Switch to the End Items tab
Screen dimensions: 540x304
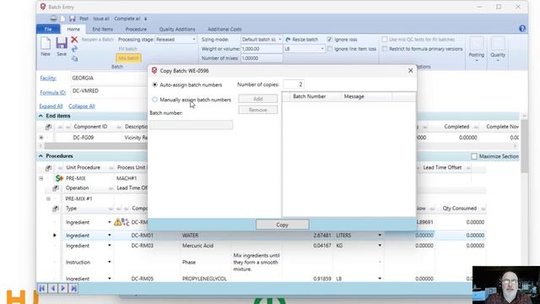103,30
